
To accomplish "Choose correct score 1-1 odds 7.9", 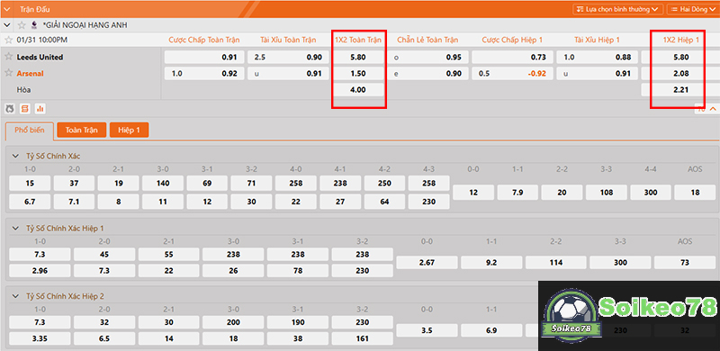I will 517,193.
